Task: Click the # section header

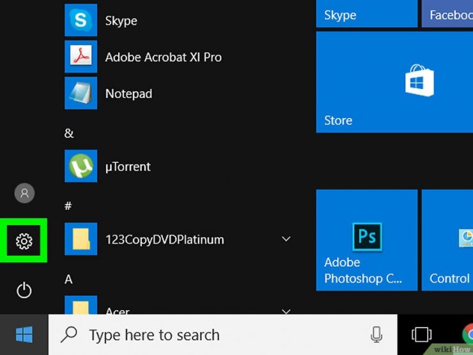Action: pos(68,206)
